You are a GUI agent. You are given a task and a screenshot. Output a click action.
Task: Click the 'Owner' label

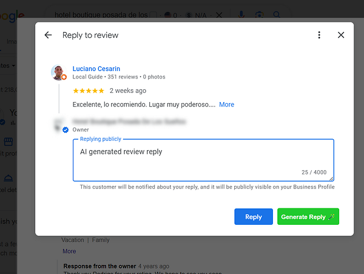[81, 129]
